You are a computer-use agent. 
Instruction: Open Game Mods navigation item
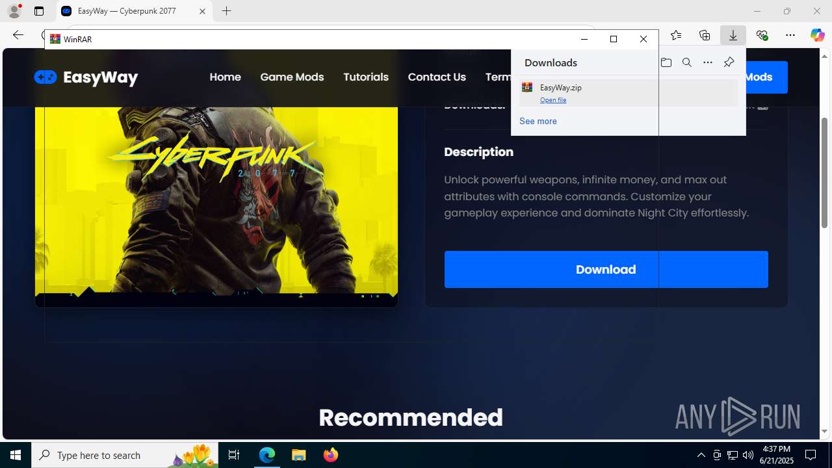pyautogui.click(x=292, y=77)
